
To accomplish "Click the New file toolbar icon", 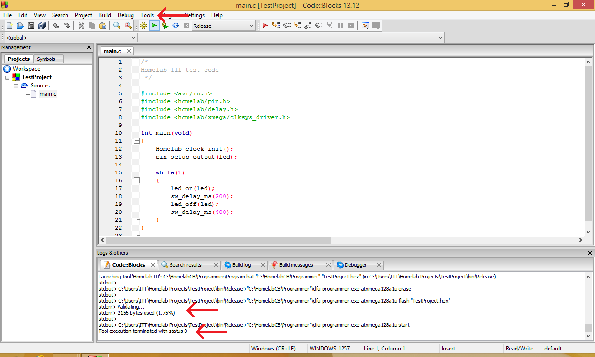I will [10, 26].
